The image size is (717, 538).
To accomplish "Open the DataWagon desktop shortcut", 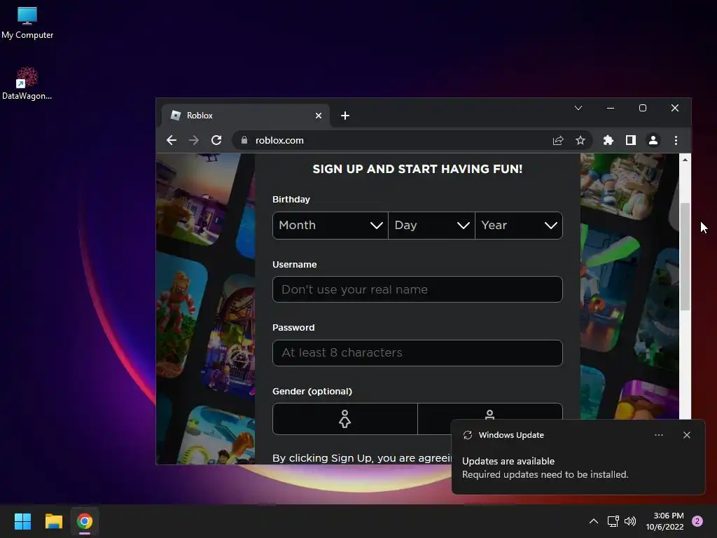I will tap(27, 83).
